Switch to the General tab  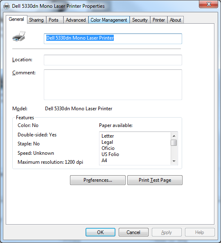(x=16, y=19)
